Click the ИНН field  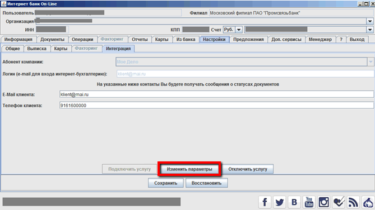52,30
